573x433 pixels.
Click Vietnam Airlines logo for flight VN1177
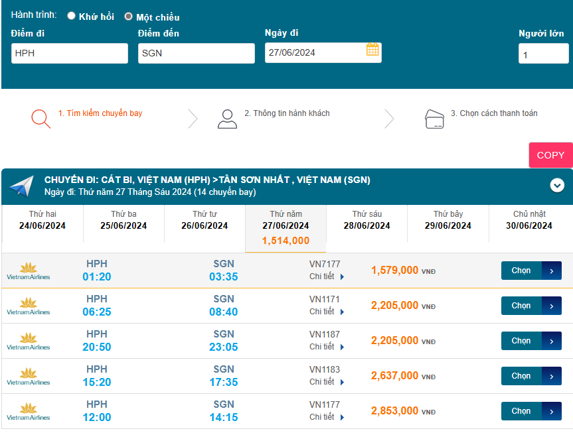(28, 411)
